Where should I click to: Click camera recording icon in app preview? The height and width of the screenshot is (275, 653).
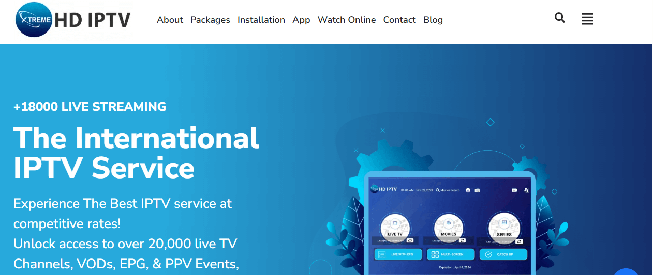tap(514, 190)
